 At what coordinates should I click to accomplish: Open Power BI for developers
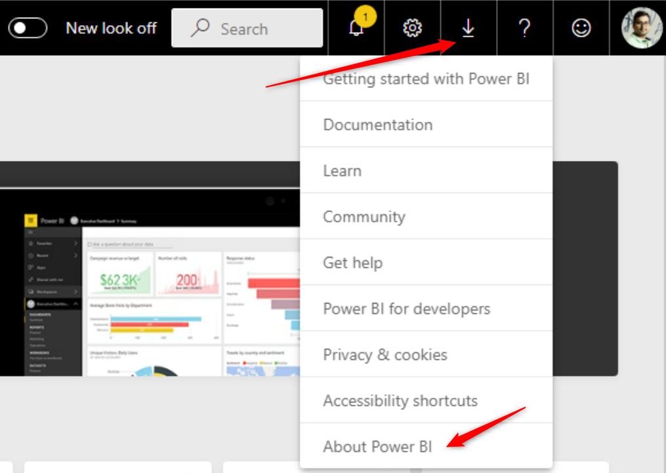[406, 309]
